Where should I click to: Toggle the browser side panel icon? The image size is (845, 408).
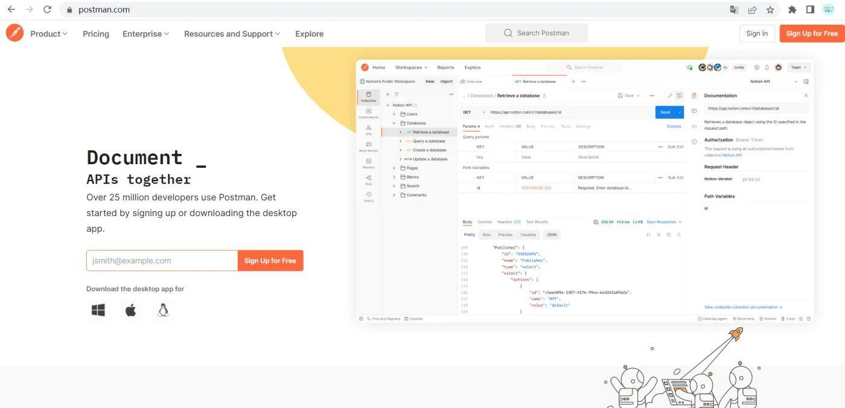(810, 10)
